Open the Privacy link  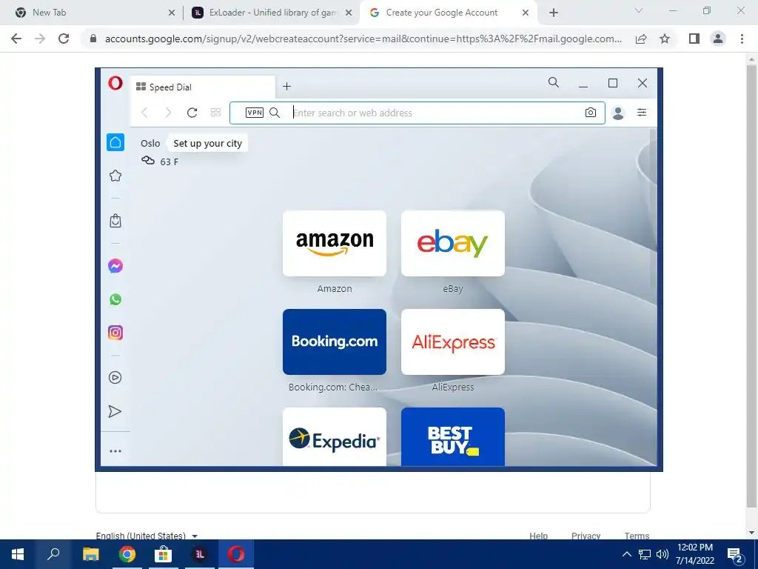point(586,535)
